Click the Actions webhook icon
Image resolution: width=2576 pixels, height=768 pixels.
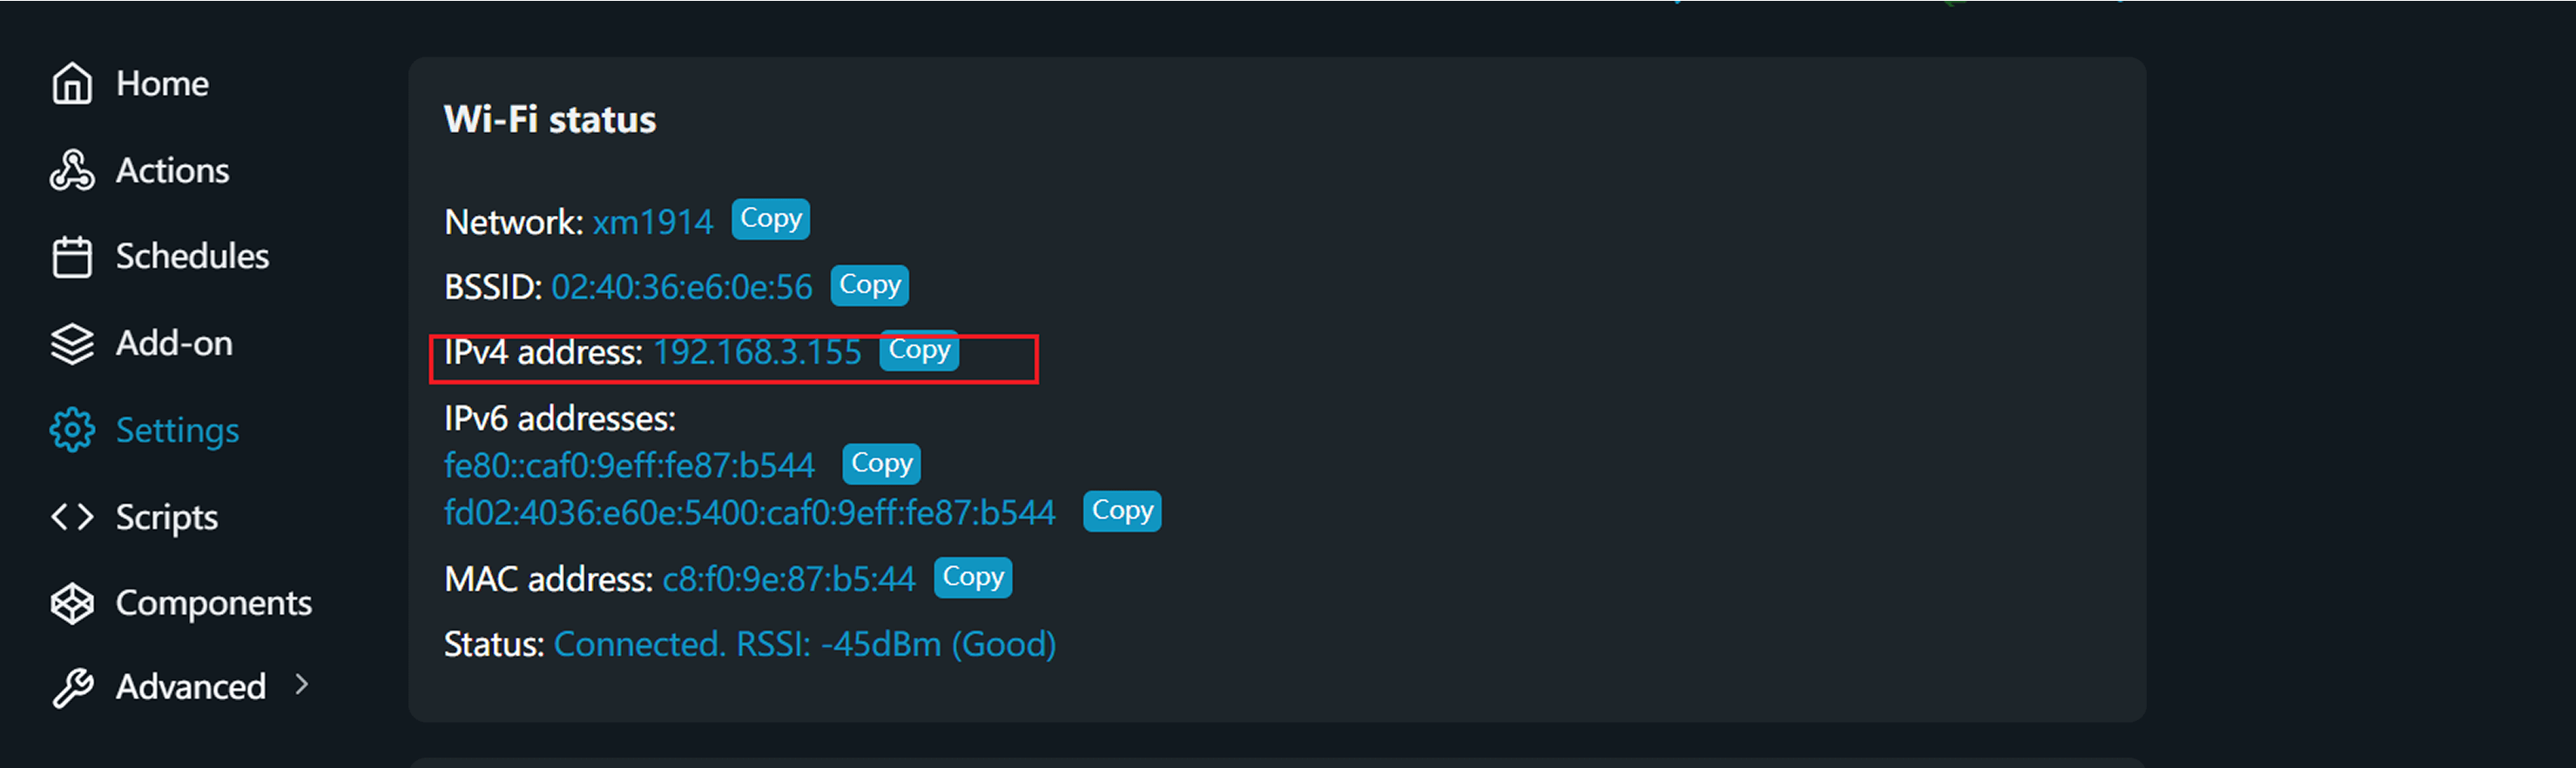coord(72,170)
